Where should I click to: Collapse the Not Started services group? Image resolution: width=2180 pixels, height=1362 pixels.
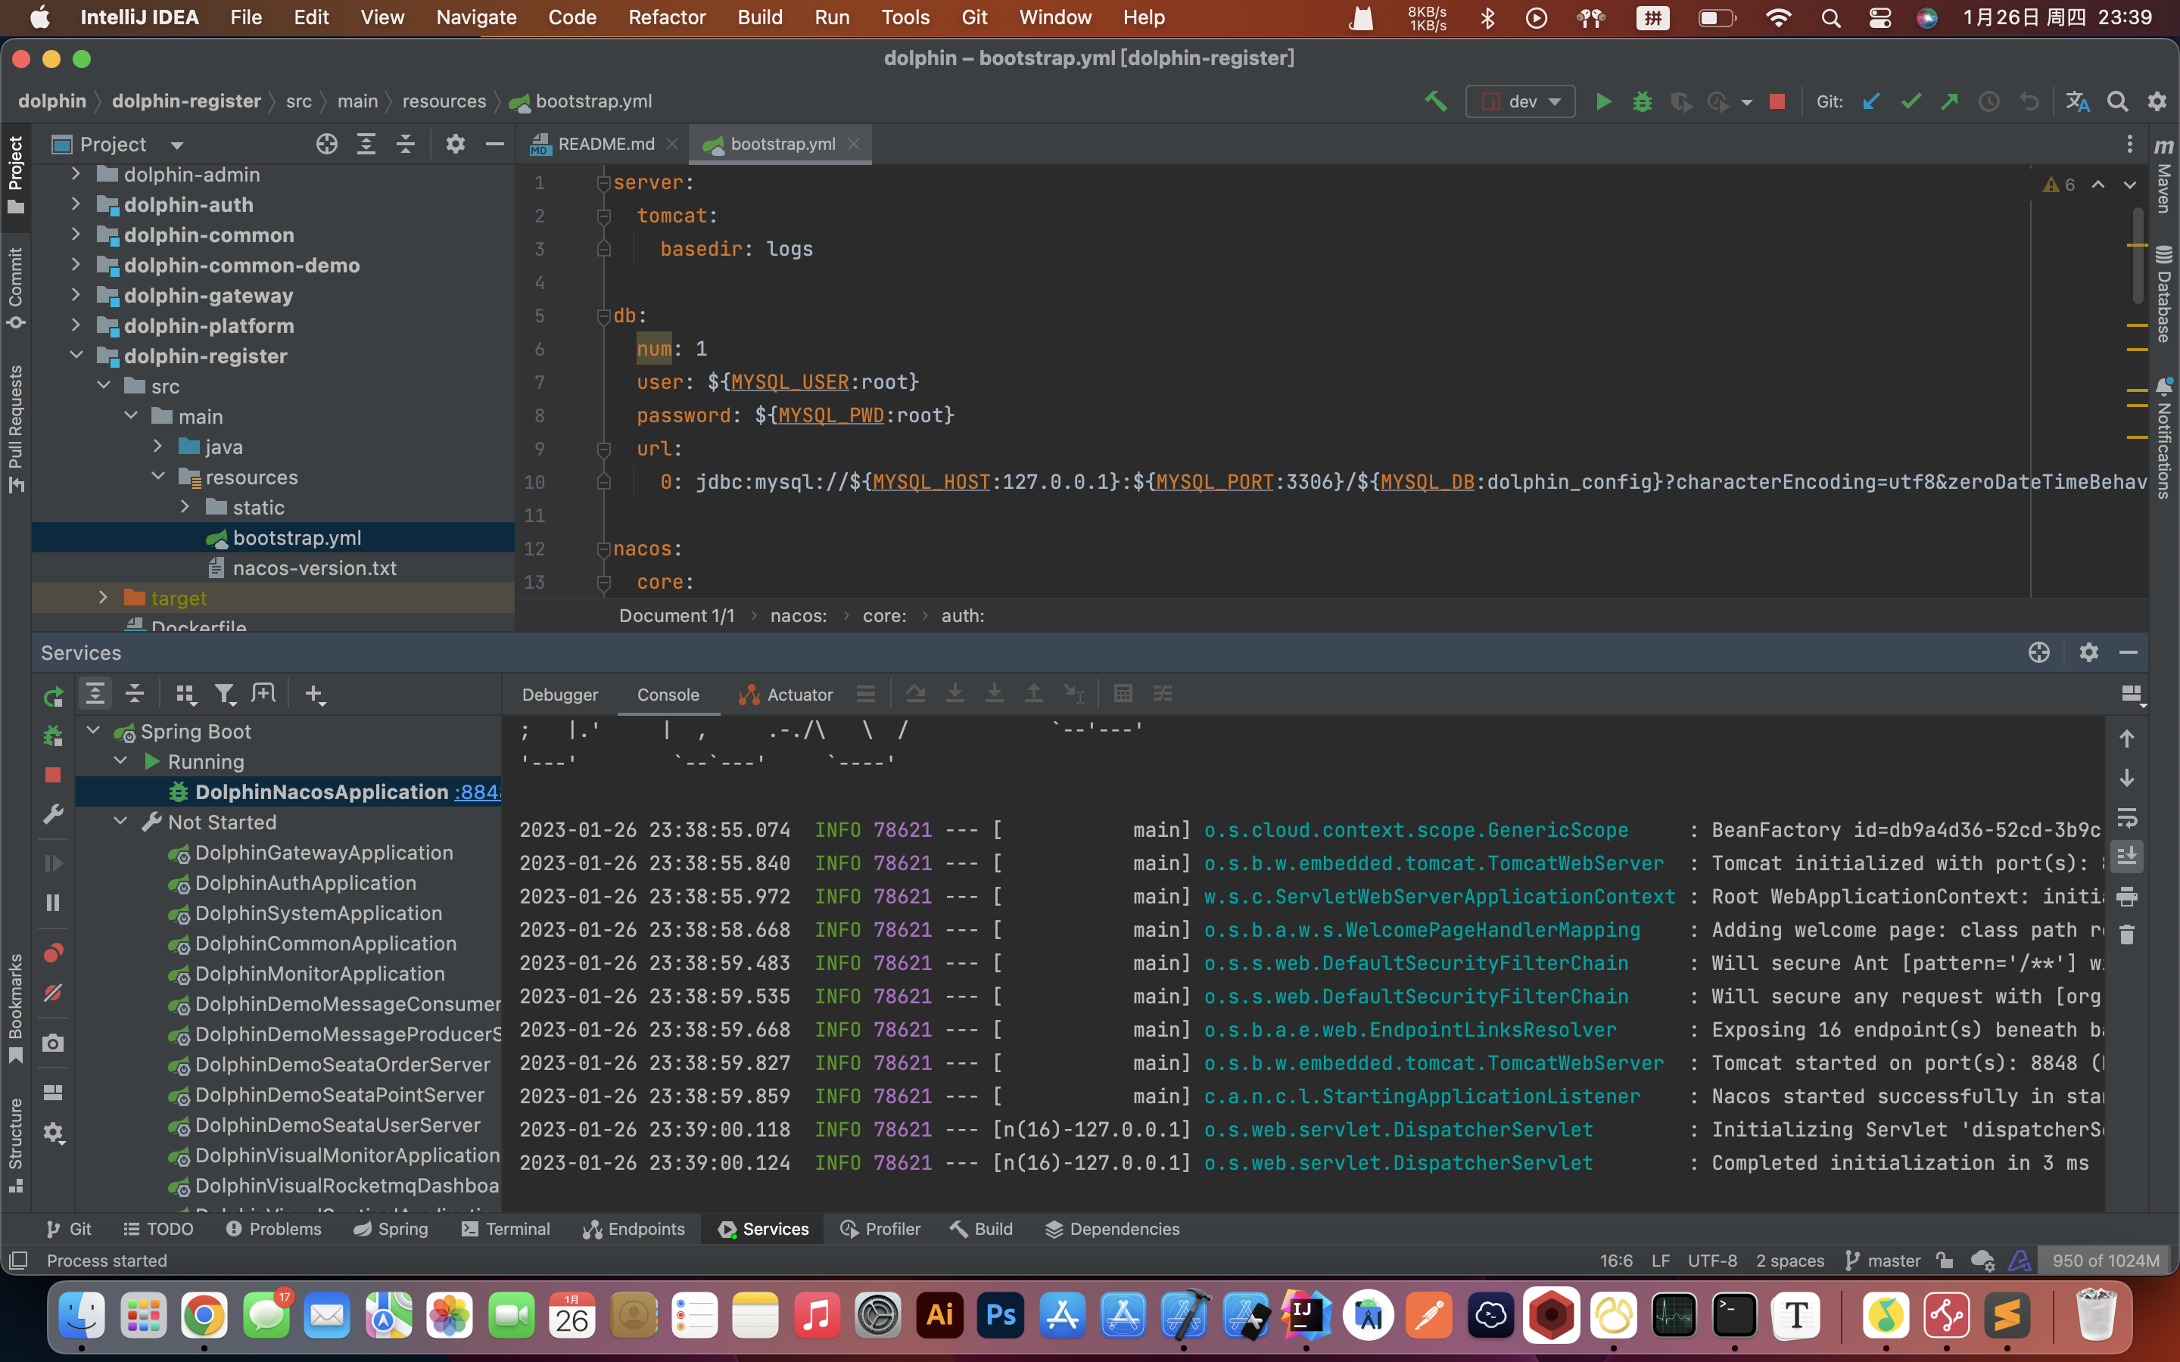[x=120, y=822]
